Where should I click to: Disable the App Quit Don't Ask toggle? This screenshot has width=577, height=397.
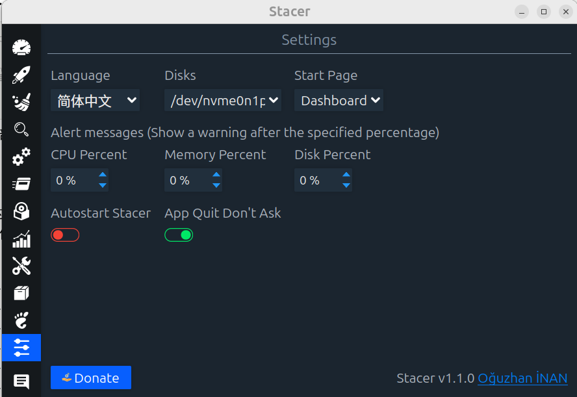[x=179, y=235]
